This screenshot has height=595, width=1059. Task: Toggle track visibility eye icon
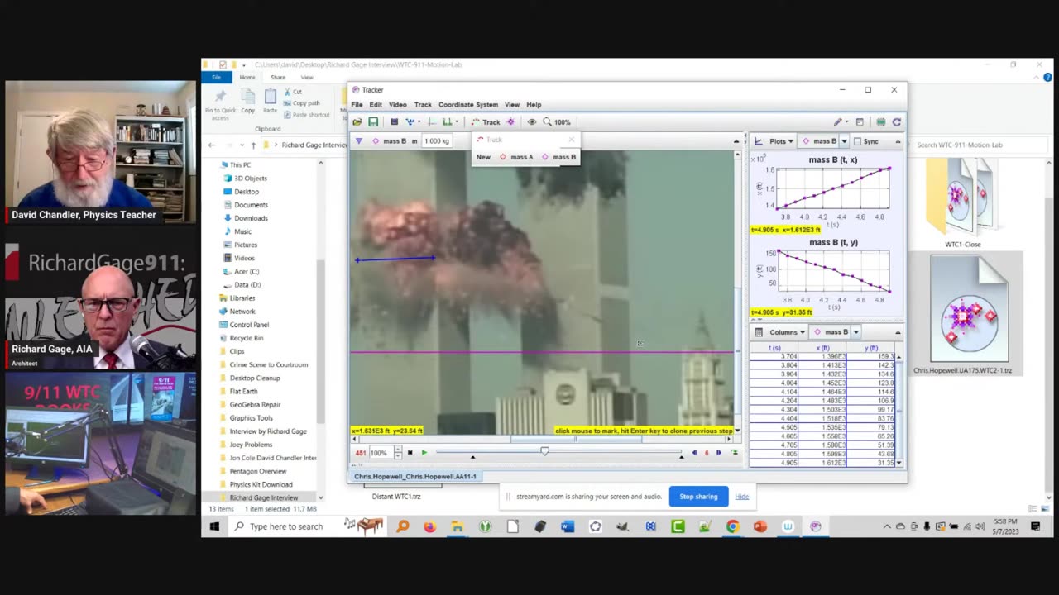tap(531, 121)
